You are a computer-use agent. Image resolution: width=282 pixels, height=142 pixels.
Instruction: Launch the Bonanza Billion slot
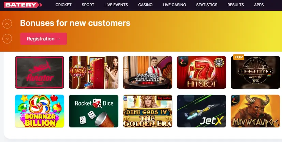40,111
